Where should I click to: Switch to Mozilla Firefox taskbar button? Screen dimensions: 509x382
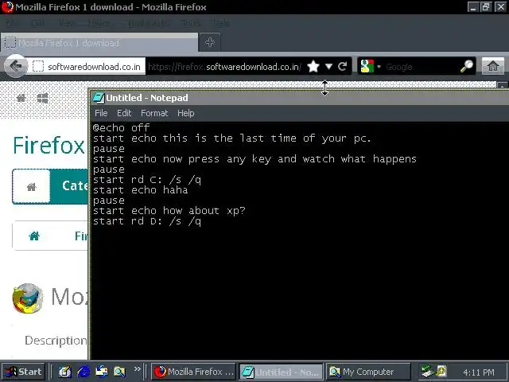(x=193, y=372)
